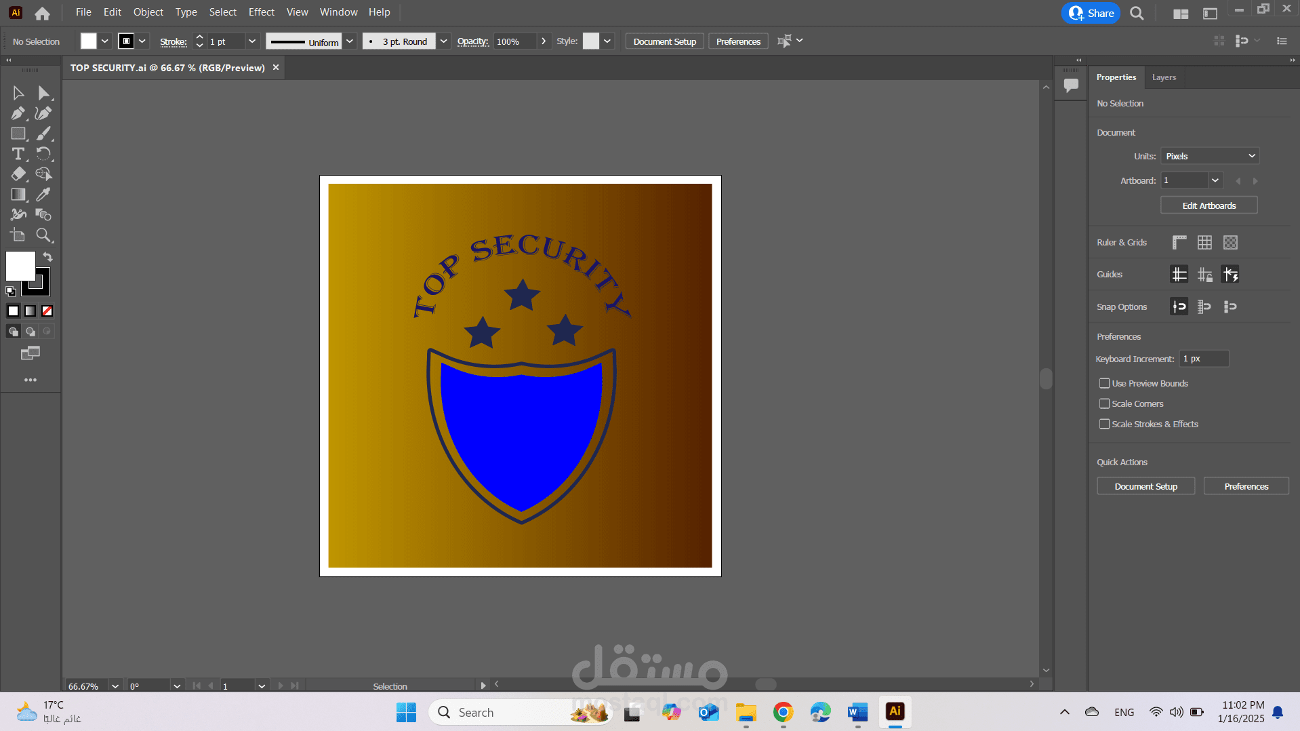1300x731 pixels.
Task: Open the Units Pixels dropdown
Action: pos(1210,156)
